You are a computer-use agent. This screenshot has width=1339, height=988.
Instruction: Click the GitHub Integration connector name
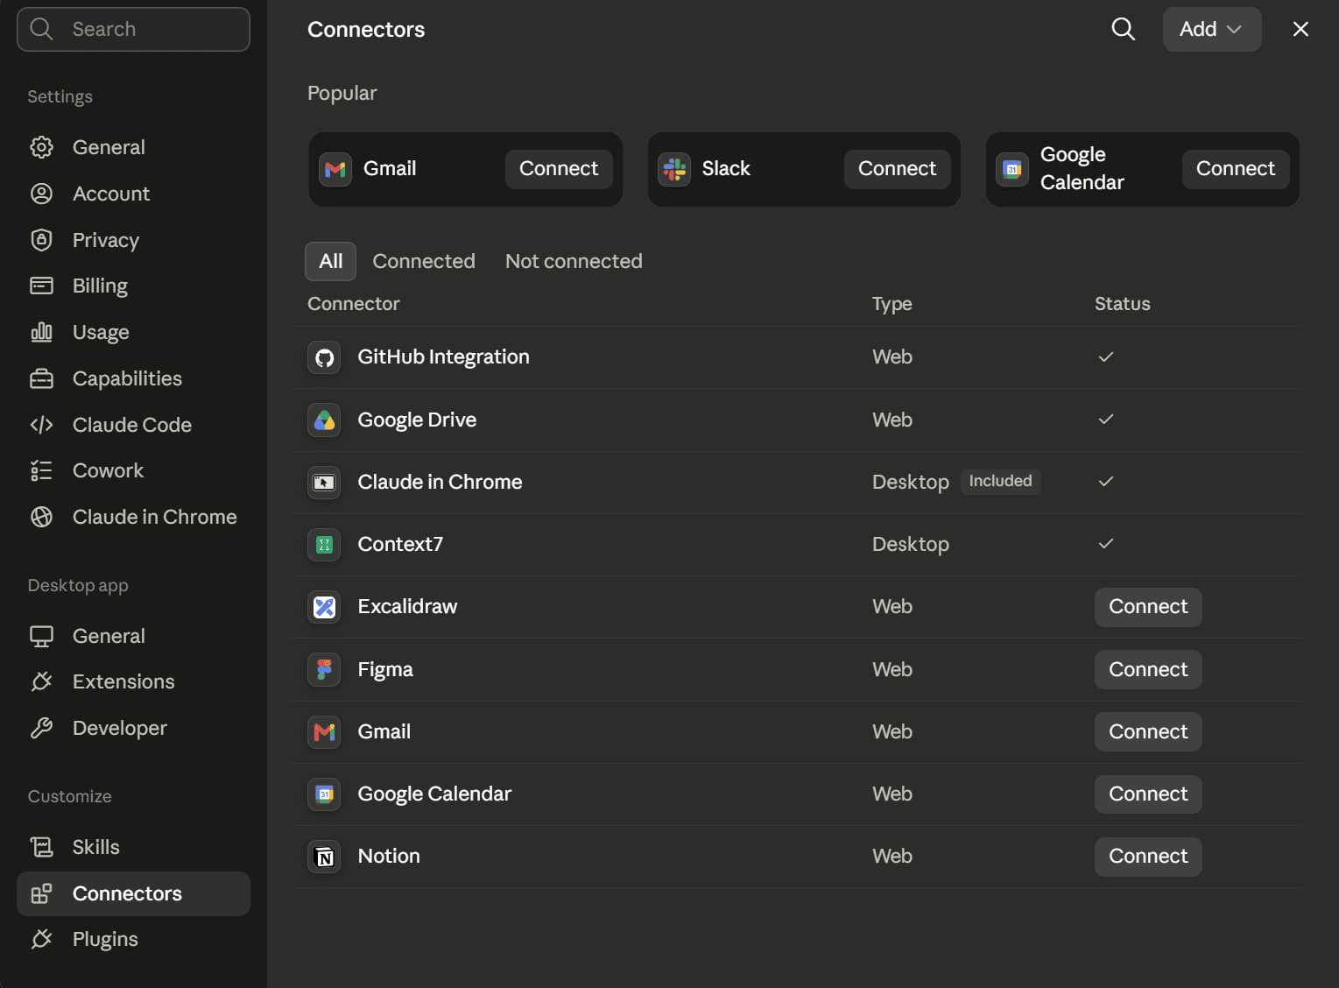pos(443,357)
